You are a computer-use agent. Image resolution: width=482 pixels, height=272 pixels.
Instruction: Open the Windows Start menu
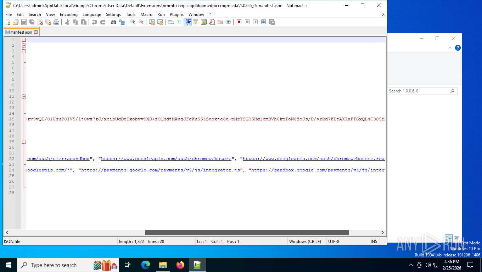pyautogui.click(x=9, y=265)
